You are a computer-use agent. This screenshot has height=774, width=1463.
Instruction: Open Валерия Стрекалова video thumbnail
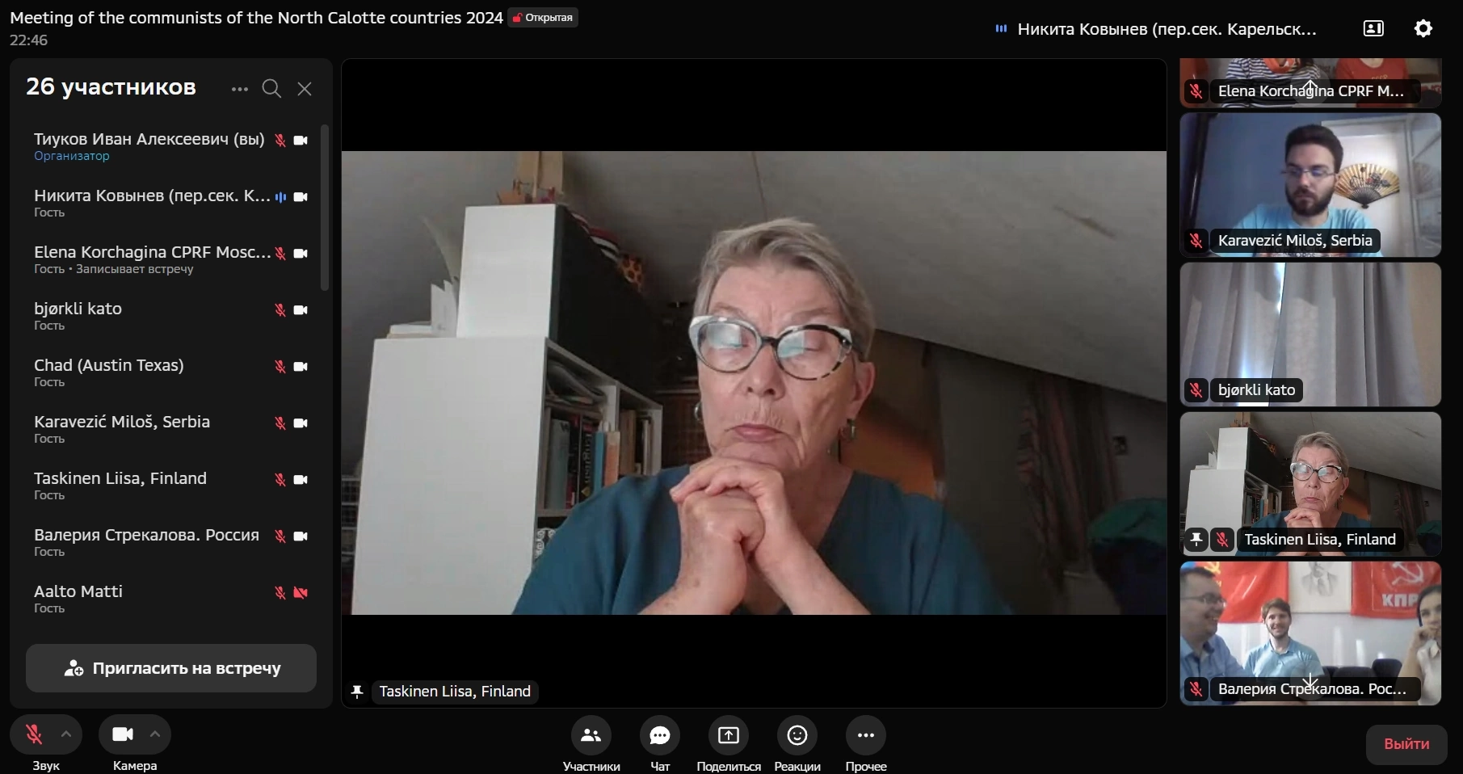point(1310,633)
